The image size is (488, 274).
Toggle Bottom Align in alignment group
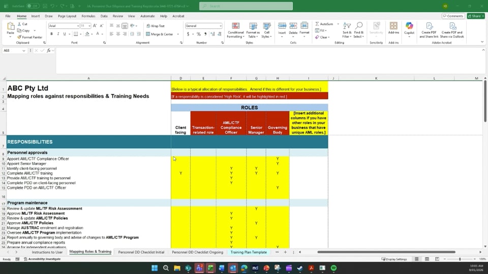(x=125, y=26)
